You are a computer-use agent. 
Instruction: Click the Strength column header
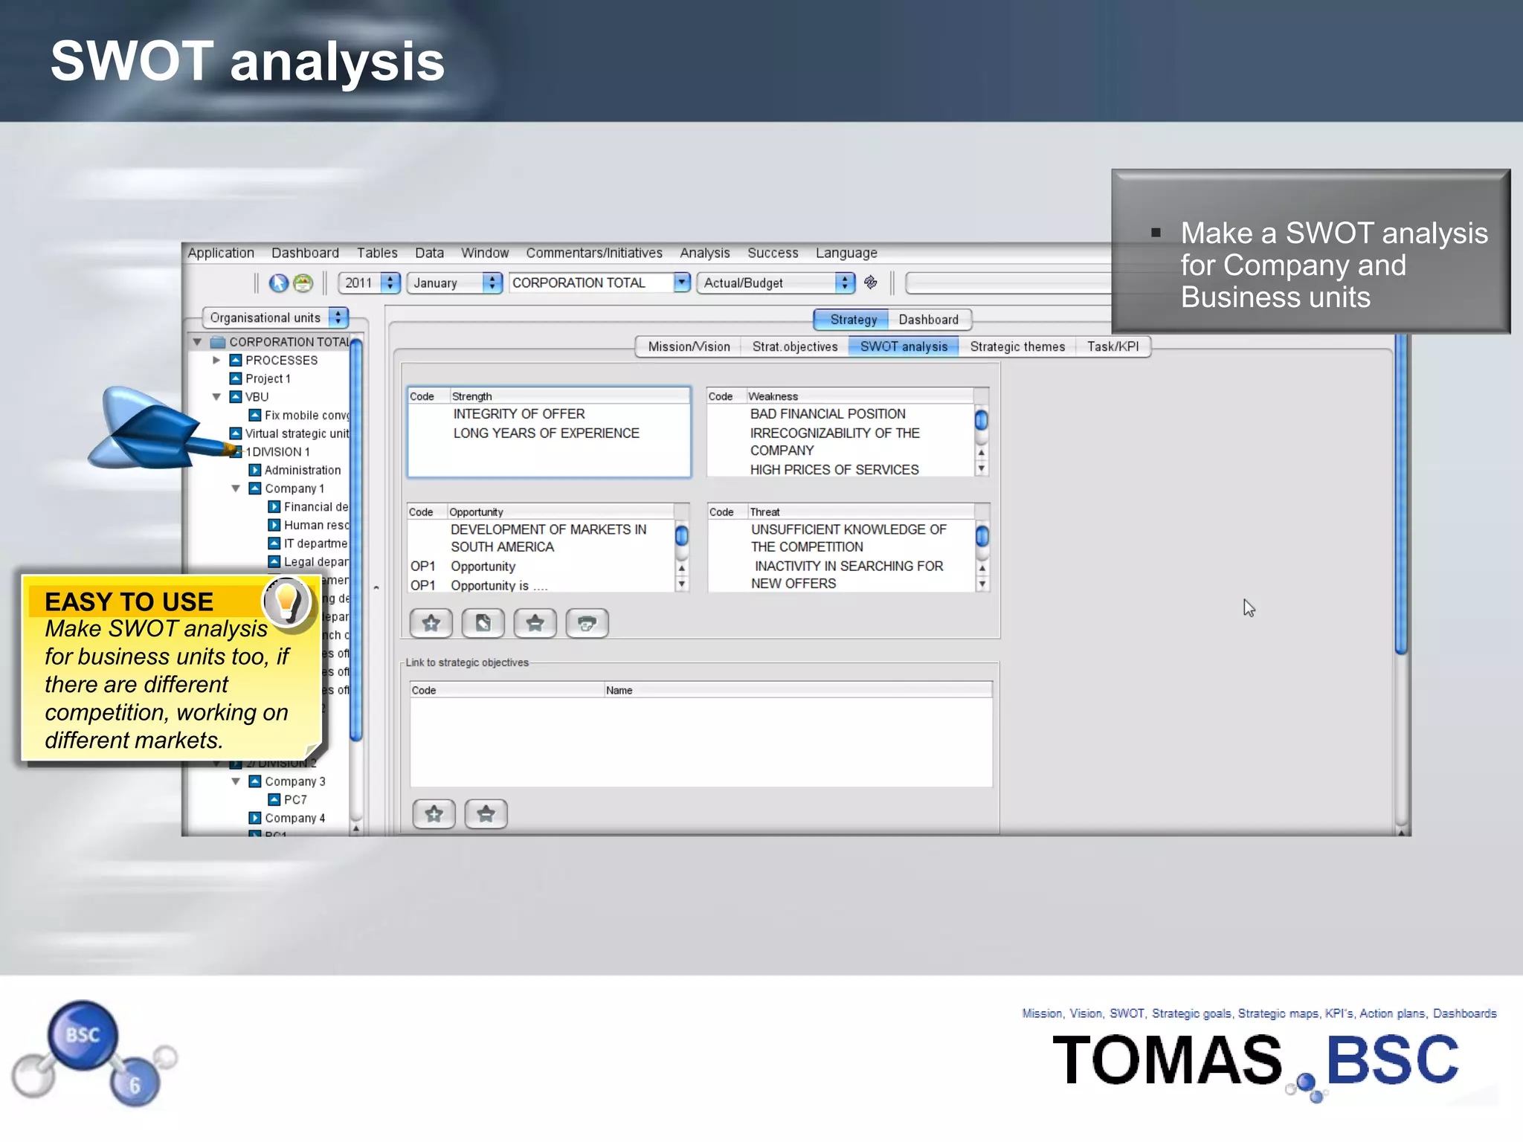570,396
